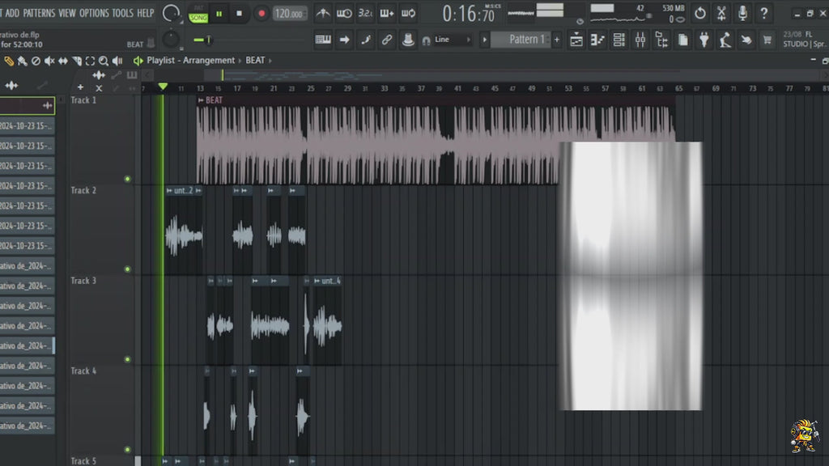The image size is (829, 466).
Task: Open the Channel rack from the toolbar
Action: point(618,39)
